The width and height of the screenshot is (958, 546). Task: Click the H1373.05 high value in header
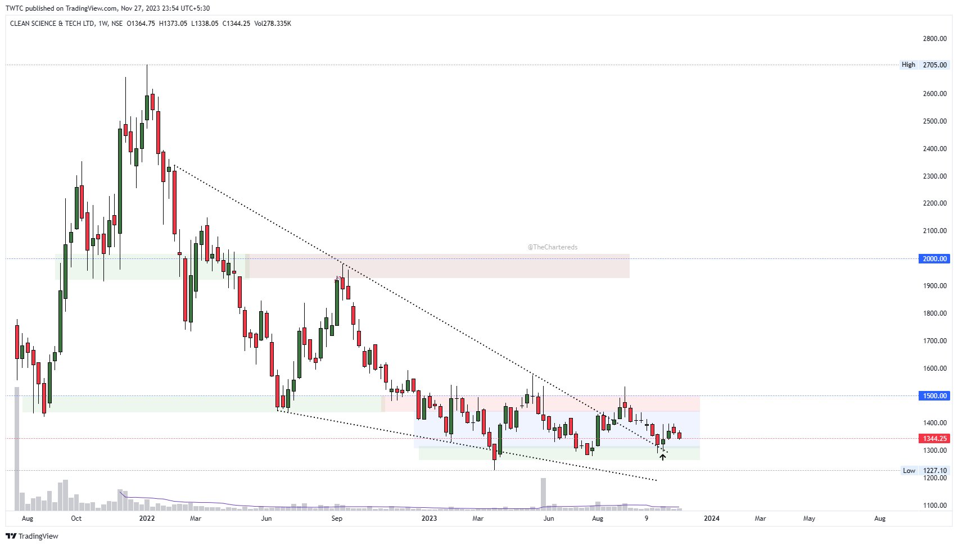[173, 24]
